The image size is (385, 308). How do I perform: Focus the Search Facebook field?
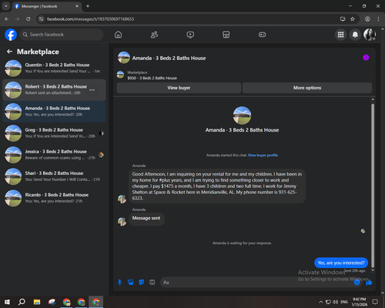(62, 35)
